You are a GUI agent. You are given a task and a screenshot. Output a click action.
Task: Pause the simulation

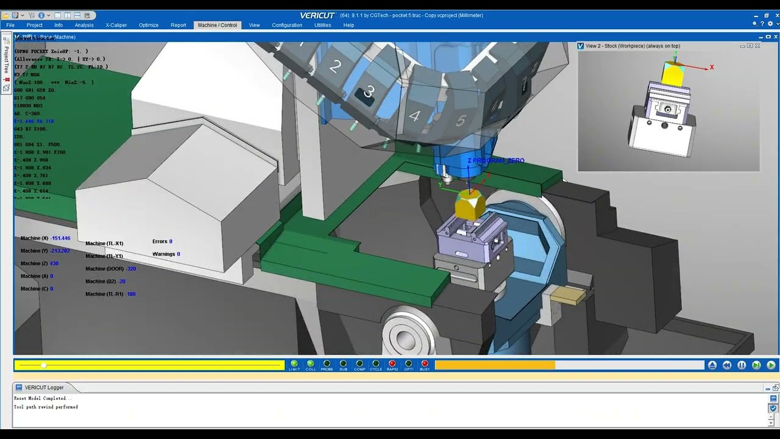pos(742,365)
